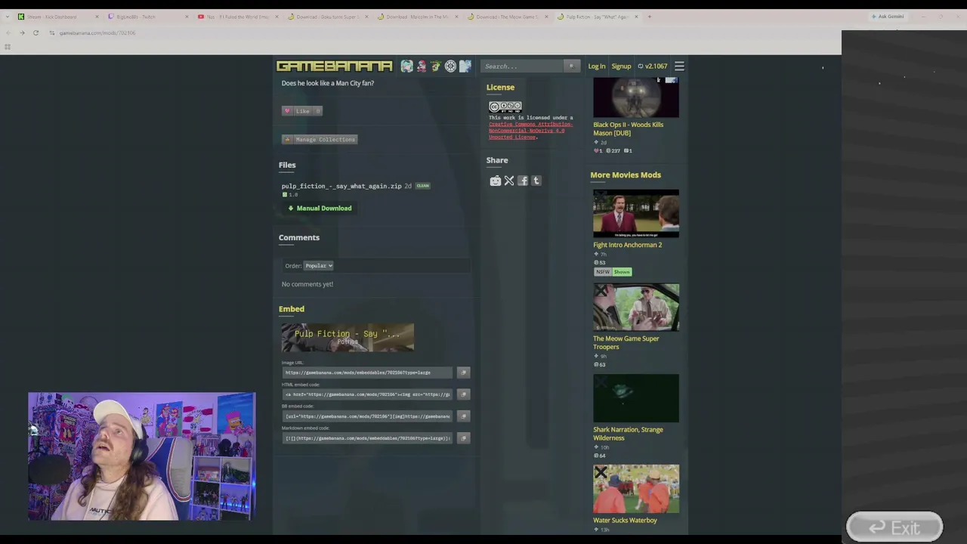Image resolution: width=967 pixels, height=544 pixels.
Task: Open the Log In link
Action: 597,66
